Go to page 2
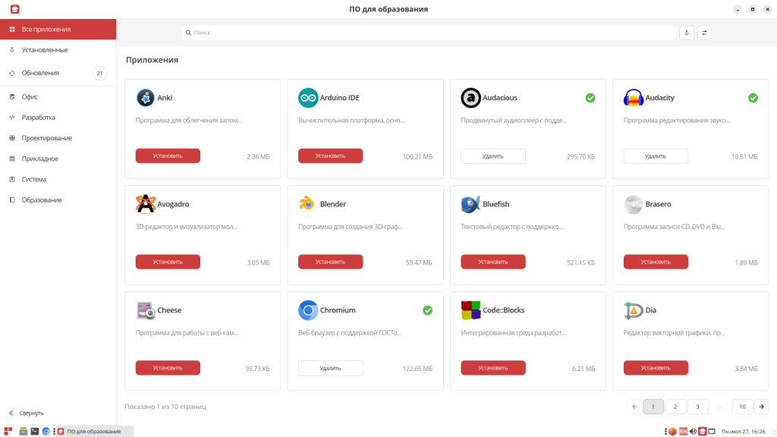This screenshot has height=437, width=777. pos(675,407)
